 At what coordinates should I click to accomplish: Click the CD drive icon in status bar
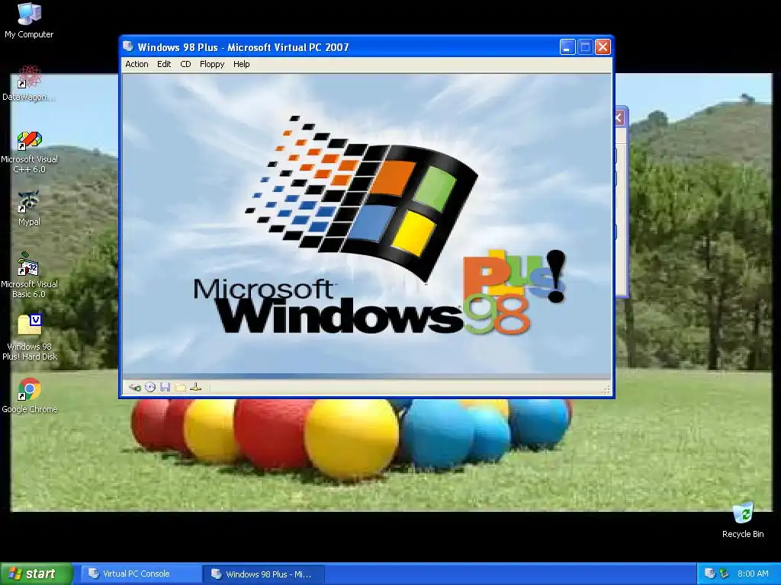click(150, 387)
